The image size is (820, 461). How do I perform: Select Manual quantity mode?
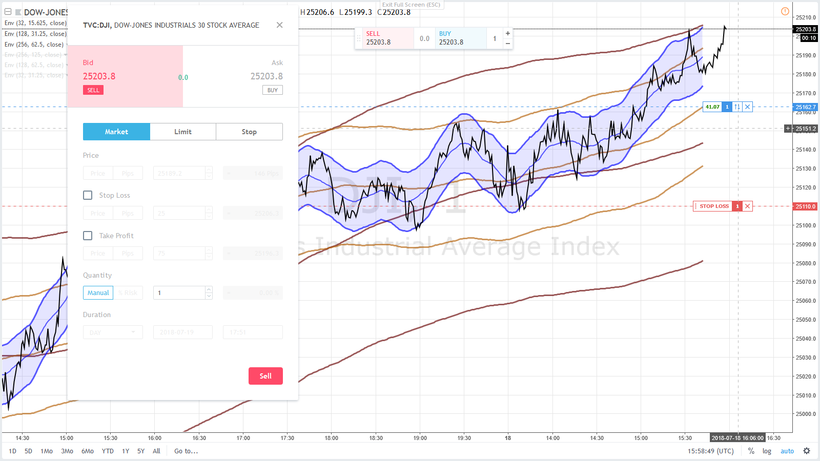(x=98, y=293)
